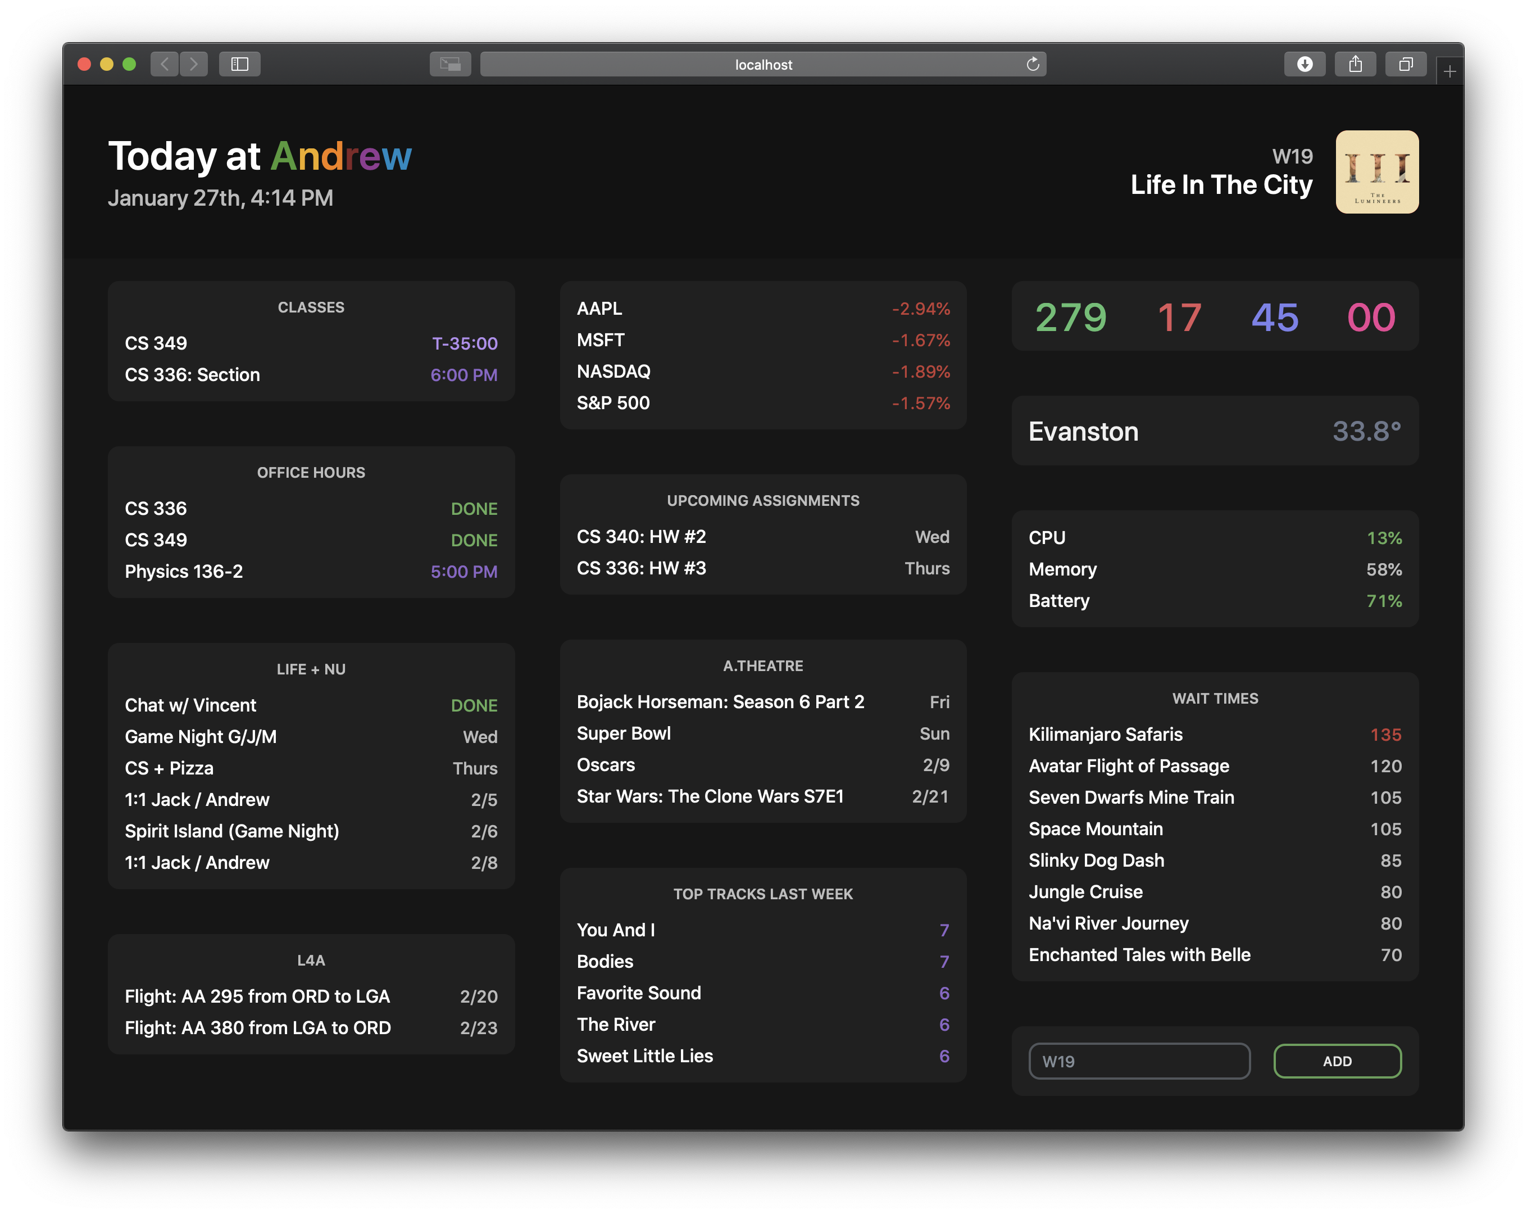Select Flight AA 295 from ORD

click(x=311, y=996)
